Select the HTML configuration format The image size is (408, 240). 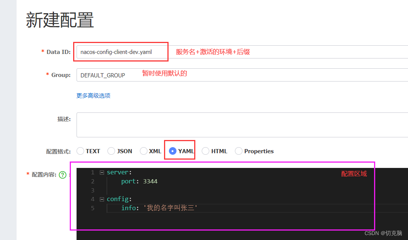click(206, 151)
